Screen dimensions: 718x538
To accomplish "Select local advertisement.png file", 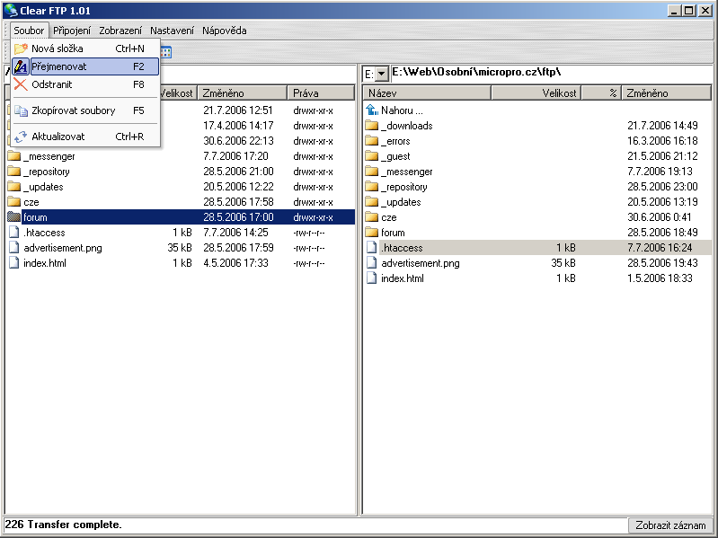I will 420,263.
